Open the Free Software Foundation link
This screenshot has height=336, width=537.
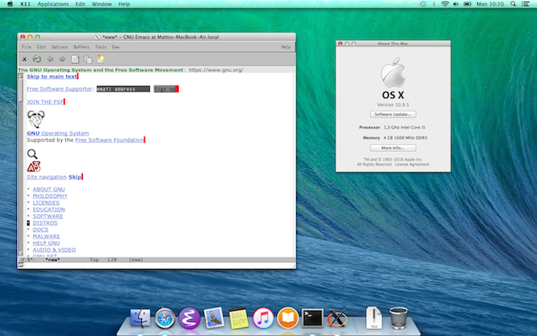tap(109, 140)
